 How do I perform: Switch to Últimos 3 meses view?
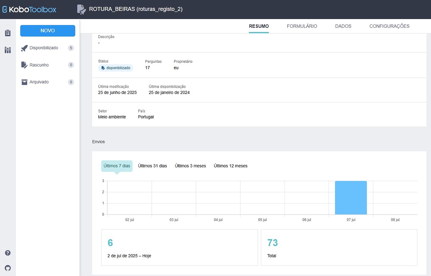(190, 166)
